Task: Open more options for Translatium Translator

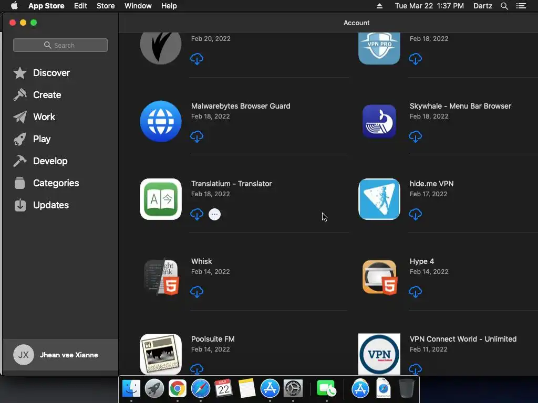Action: 214,214
